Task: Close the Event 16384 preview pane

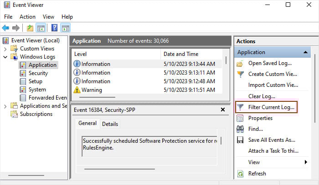Action: (223, 110)
